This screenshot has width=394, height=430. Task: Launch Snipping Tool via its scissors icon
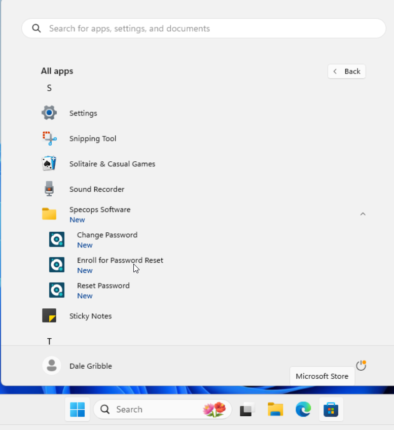[x=49, y=138]
